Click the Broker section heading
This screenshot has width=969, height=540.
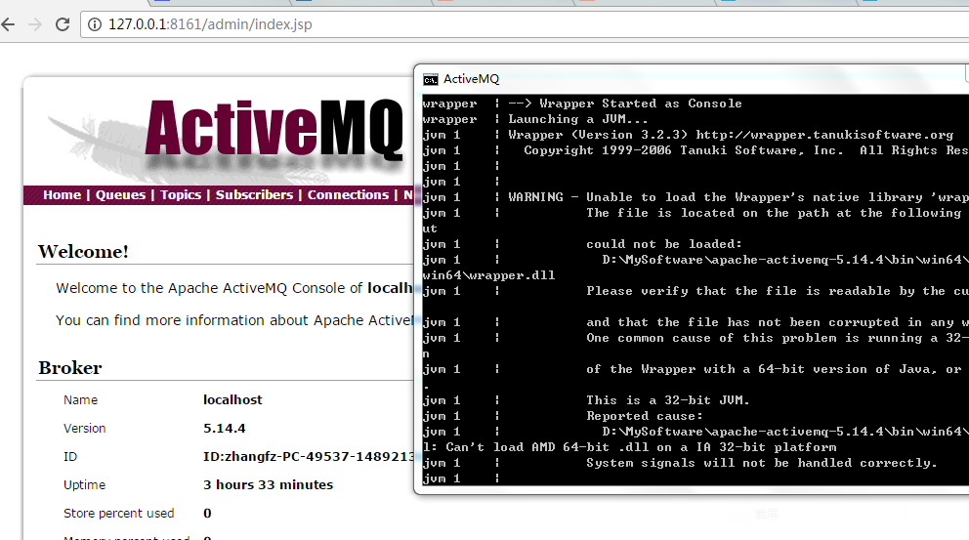pyautogui.click(x=69, y=368)
